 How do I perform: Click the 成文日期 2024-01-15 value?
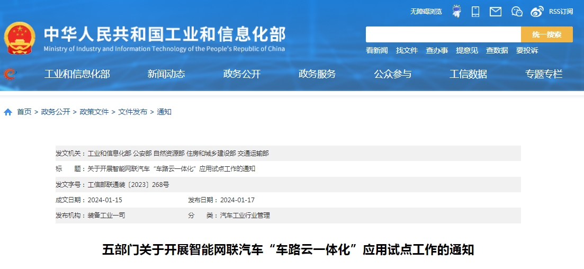[105, 200]
